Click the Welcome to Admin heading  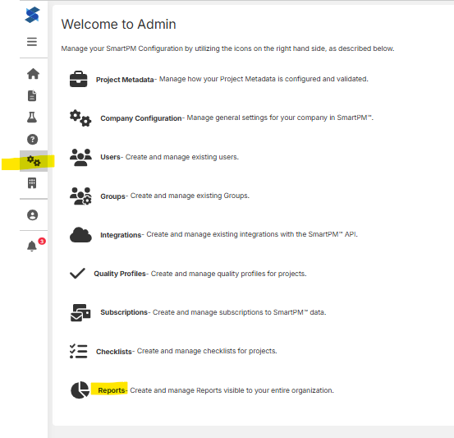(x=119, y=24)
